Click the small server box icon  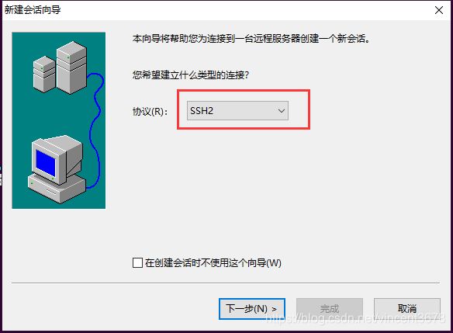click(44, 75)
